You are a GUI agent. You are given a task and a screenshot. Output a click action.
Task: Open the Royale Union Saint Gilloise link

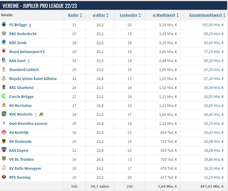tap(33, 79)
